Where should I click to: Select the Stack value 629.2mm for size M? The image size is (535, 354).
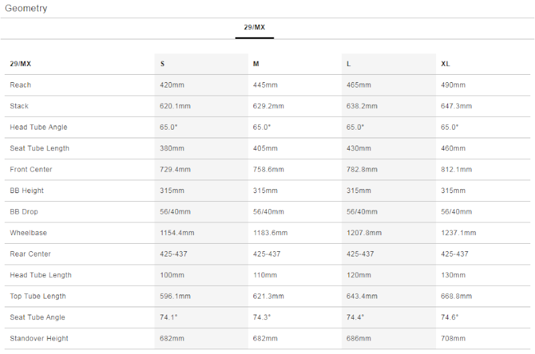269,106
